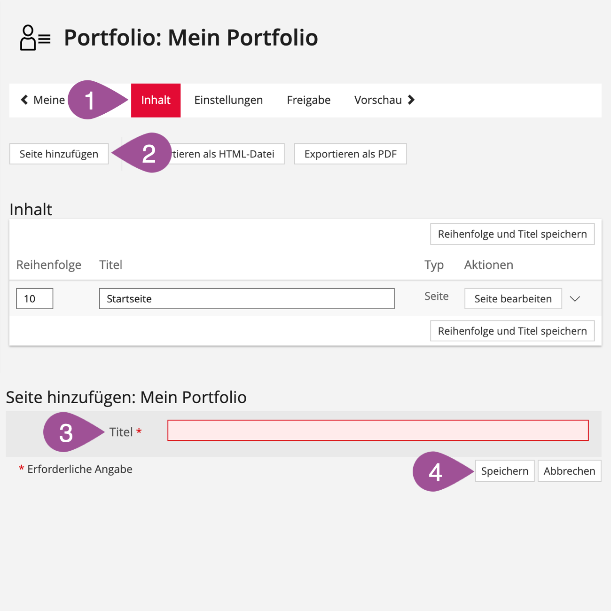The image size is (611, 611).
Task: Save the new page with Speichern
Action: (504, 471)
